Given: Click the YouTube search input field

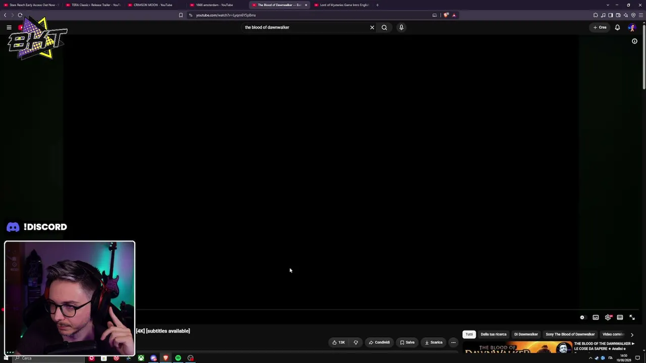Looking at the screenshot, I should click(305, 27).
